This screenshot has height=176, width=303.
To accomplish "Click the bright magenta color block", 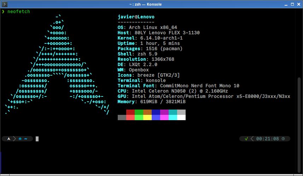I will [164, 117].
